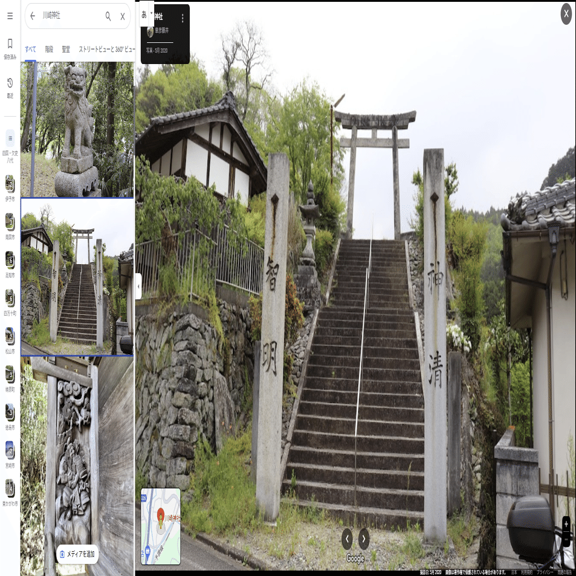
Task: Open recent place 梼原町 thumbnail icon
Action: pos(10,374)
